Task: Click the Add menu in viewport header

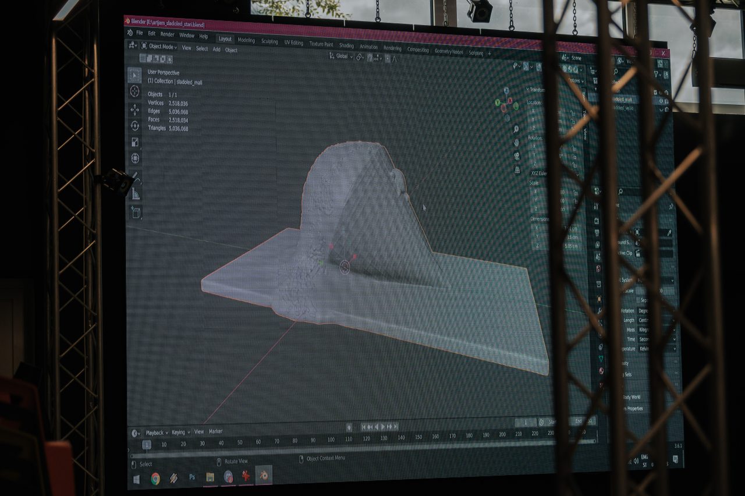Action: click(x=217, y=49)
